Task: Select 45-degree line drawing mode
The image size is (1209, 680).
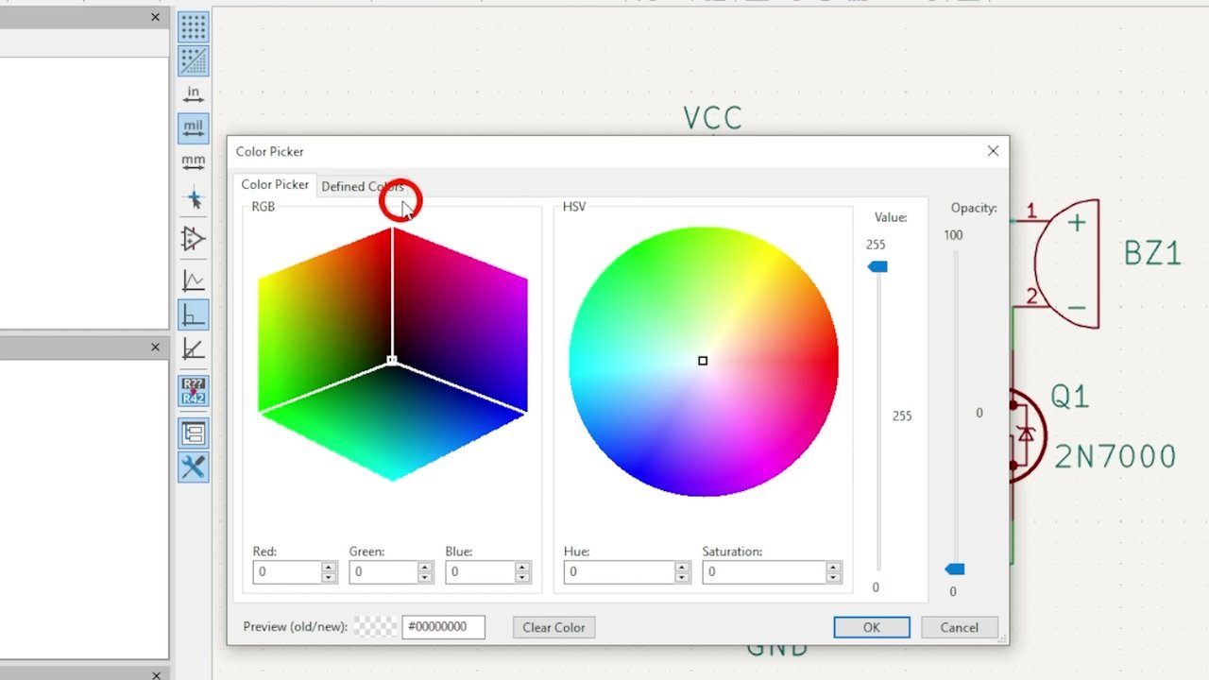Action: pyautogui.click(x=193, y=349)
